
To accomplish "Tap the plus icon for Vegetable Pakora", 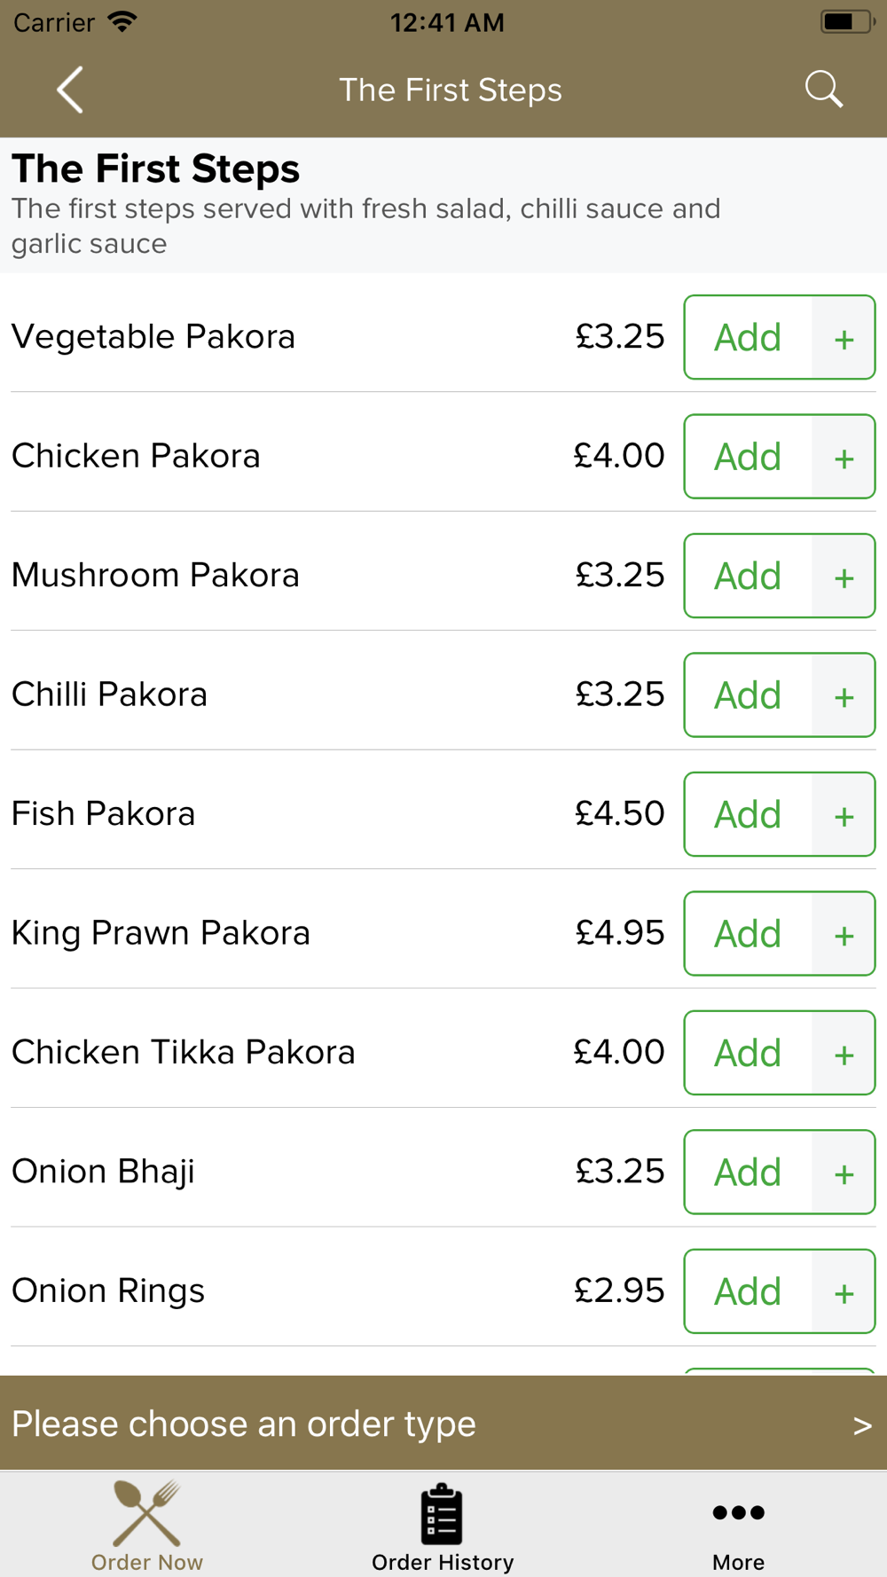I will (844, 338).
